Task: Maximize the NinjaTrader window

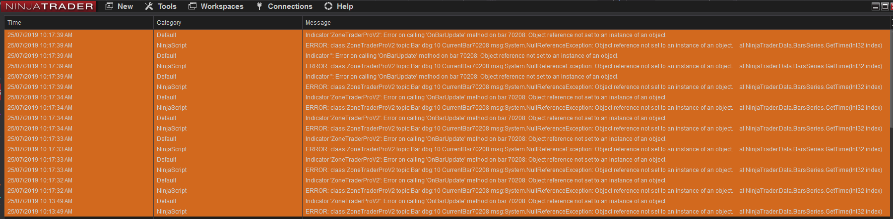Action: pos(885,6)
